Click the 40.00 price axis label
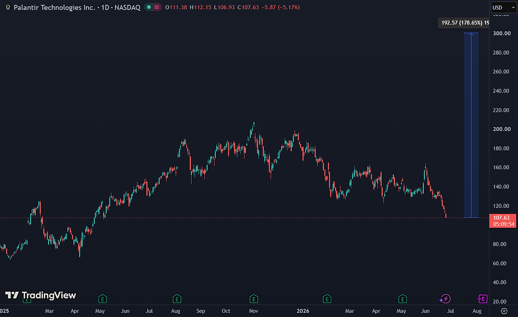 point(499,282)
